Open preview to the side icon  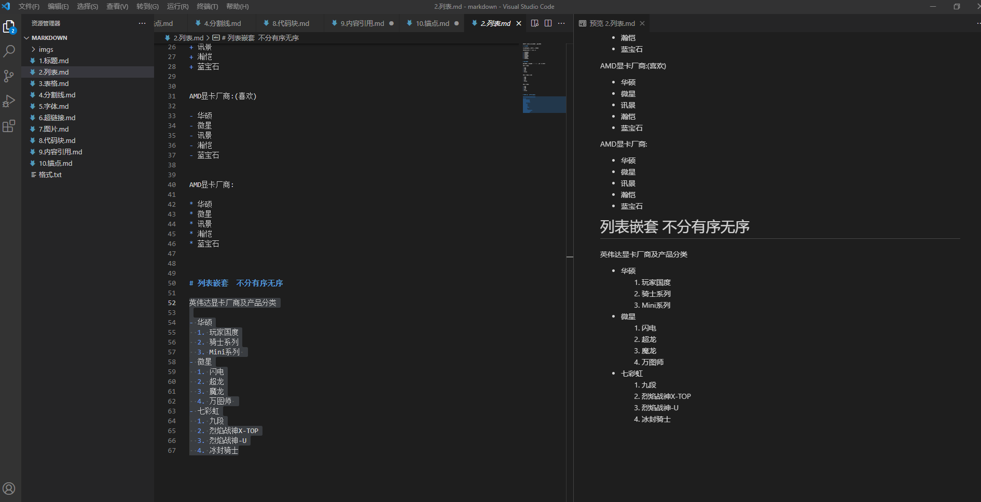pyautogui.click(x=535, y=23)
